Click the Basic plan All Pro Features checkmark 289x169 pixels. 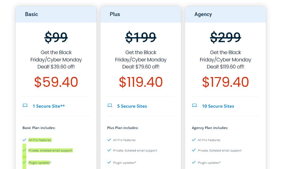pyautogui.click(x=24, y=140)
